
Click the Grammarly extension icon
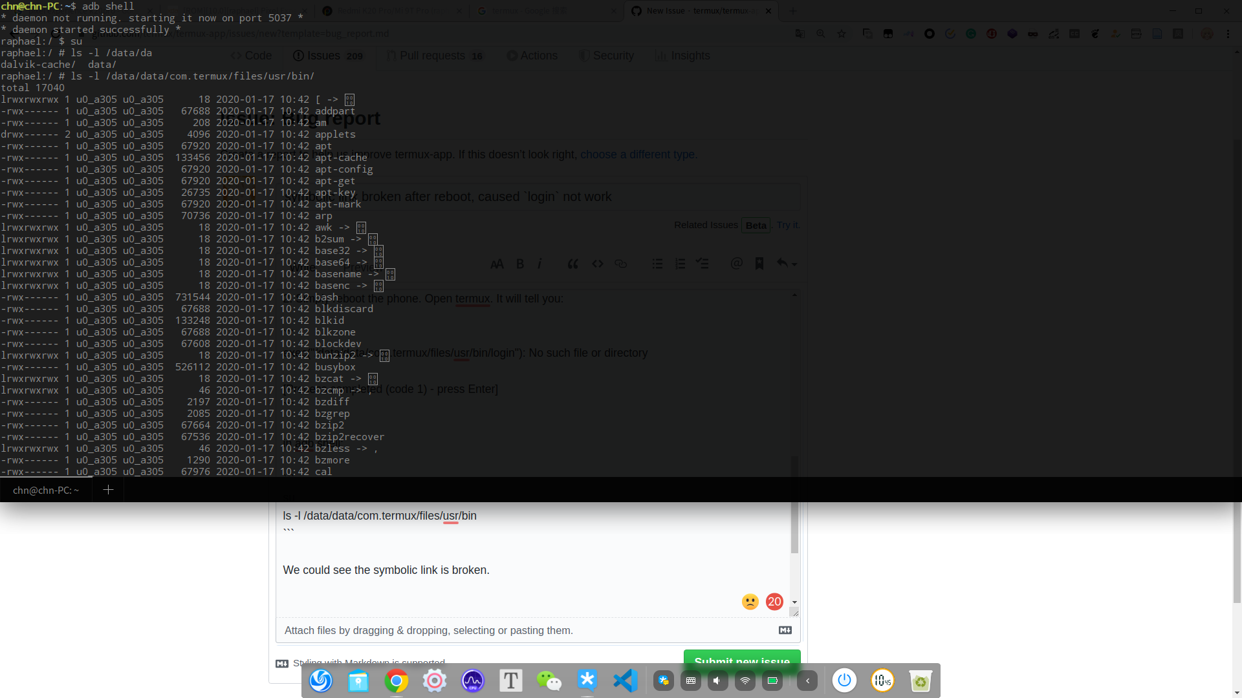click(x=971, y=34)
